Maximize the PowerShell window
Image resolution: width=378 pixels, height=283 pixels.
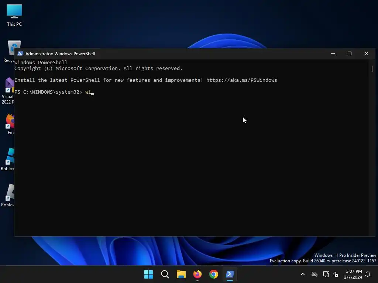tap(350, 53)
